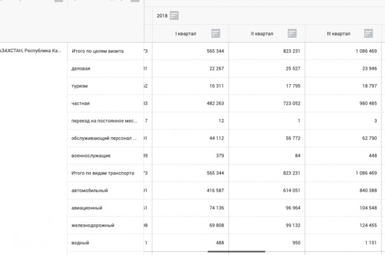Select the частная row label
385x255 pixels.
tap(81, 103)
